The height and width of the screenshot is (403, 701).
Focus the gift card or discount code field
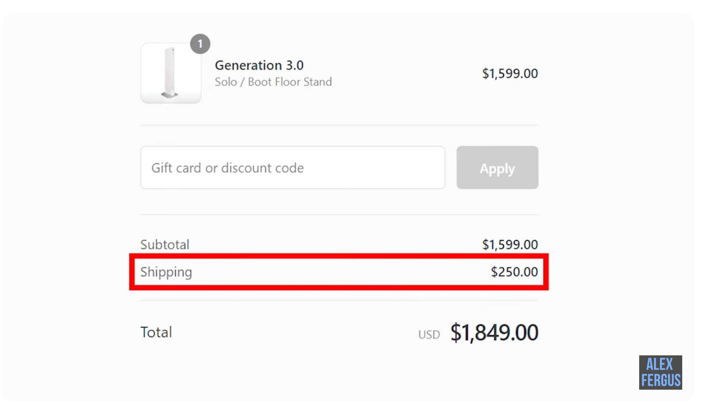[x=293, y=168]
